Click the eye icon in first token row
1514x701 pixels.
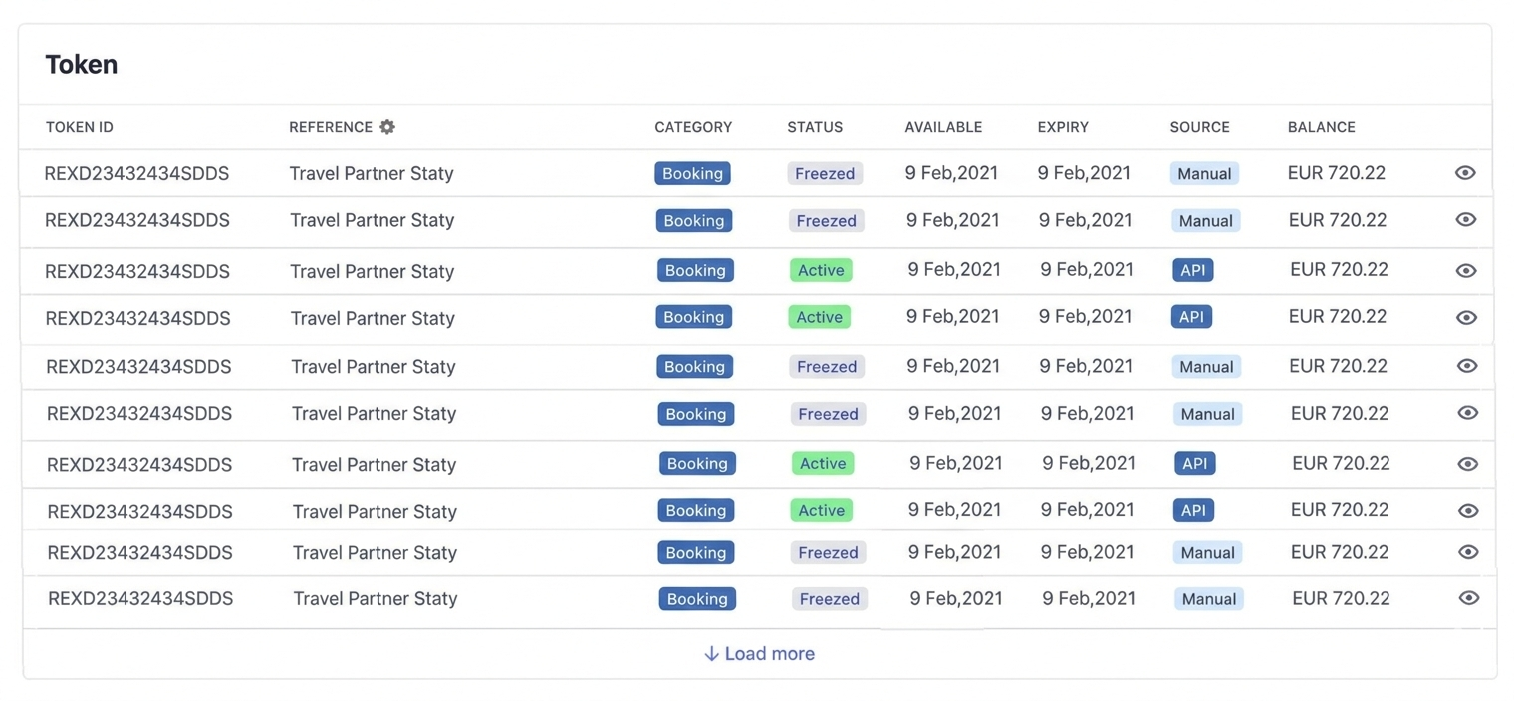(1464, 173)
